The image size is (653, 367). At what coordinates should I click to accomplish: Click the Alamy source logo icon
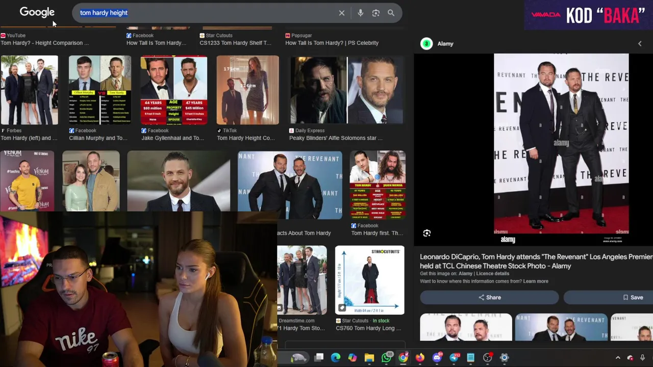pos(426,44)
